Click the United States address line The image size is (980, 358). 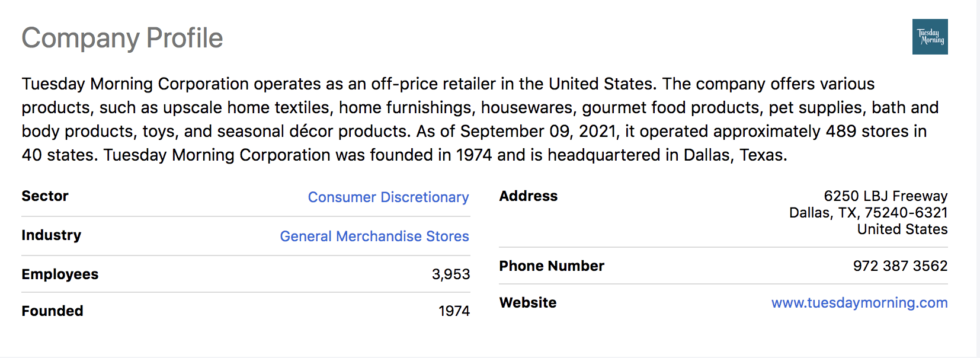point(902,229)
